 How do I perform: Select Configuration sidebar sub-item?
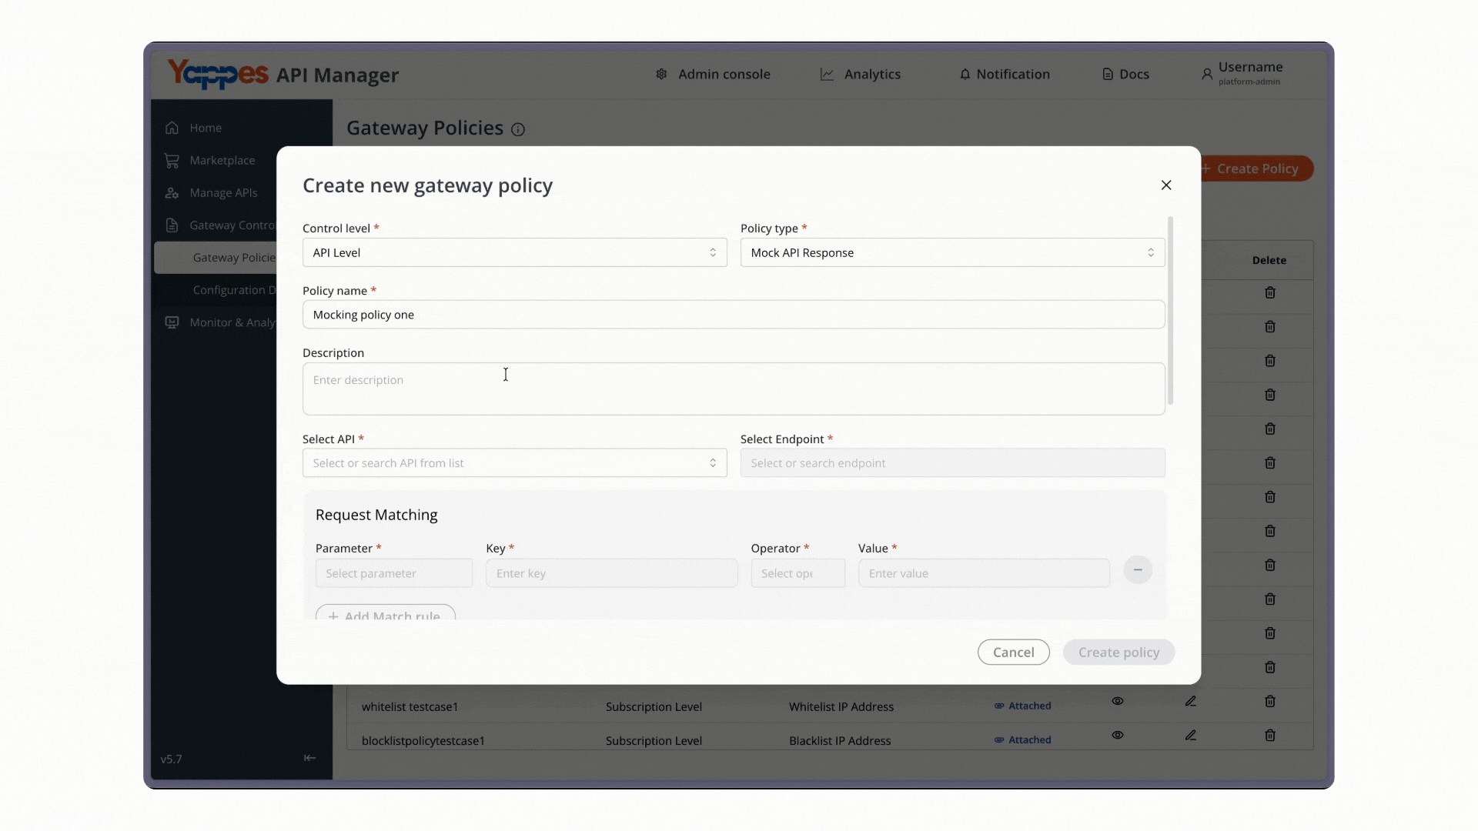[x=233, y=290]
